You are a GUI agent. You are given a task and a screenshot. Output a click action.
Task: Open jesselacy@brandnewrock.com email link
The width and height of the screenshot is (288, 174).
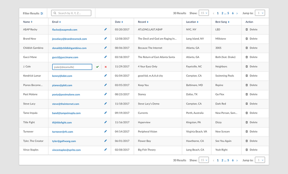[69, 39]
